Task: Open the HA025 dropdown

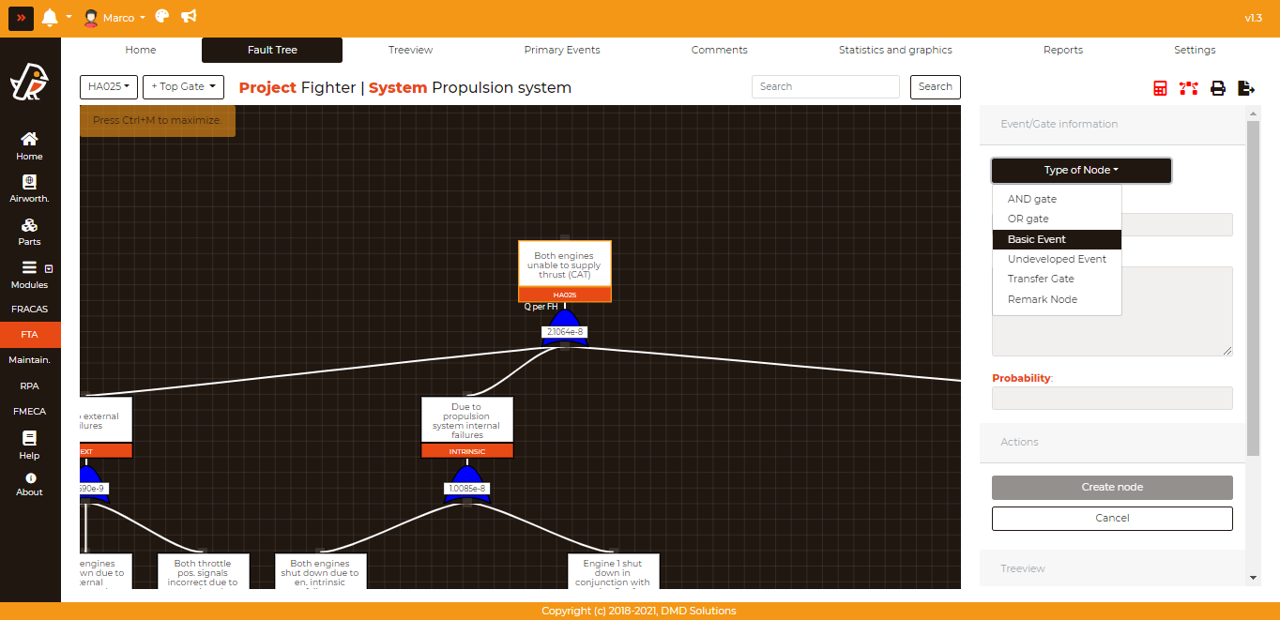Action: (x=109, y=87)
